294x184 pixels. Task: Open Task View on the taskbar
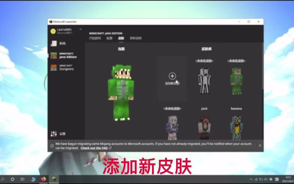tap(22, 179)
